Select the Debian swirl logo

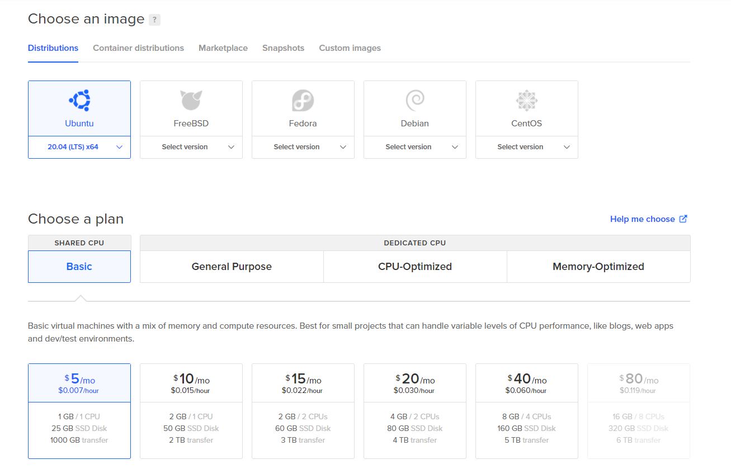414,101
